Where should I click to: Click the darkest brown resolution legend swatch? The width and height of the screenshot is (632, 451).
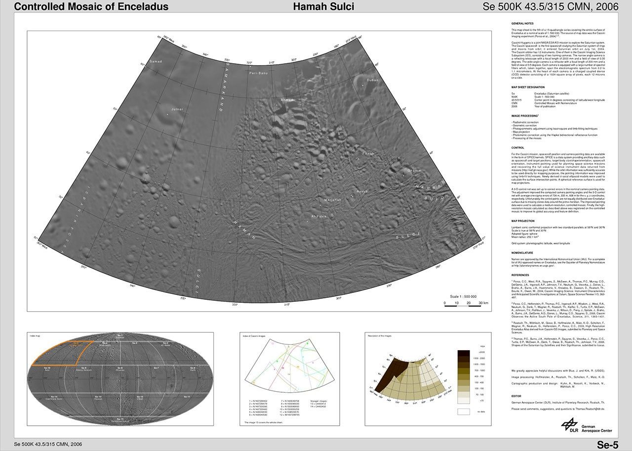click(x=463, y=352)
